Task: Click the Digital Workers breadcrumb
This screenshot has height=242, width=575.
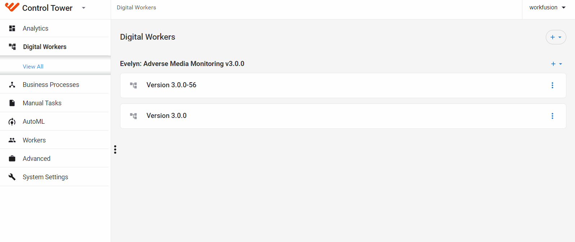Action: (x=136, y=8)
